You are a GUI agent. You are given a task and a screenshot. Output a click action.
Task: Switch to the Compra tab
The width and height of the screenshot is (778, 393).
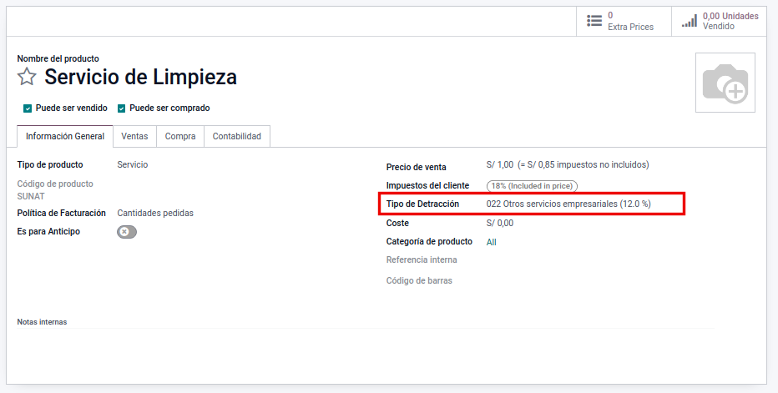[180, 136]
